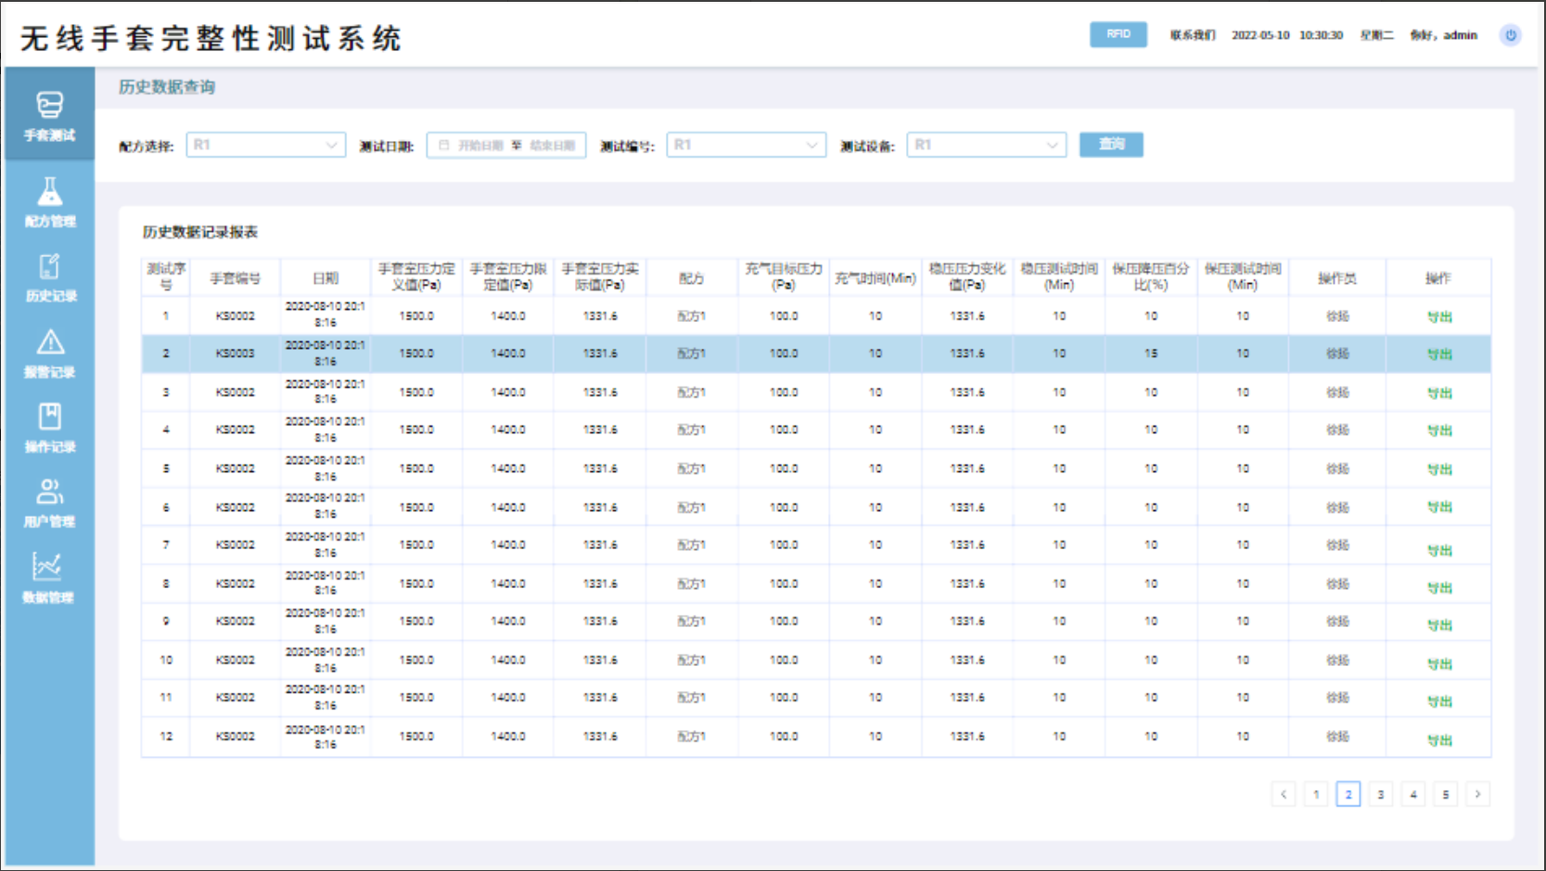The width and height of the screenshot is (1546, 871).
Task: Open 报警记录 alarm warning icon
Action: (50, 342)
